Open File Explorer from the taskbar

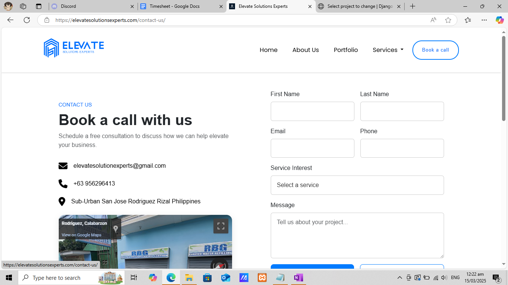pos(189,278)
